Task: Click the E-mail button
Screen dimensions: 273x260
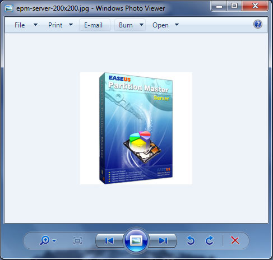Action: (x=94, y=25)
